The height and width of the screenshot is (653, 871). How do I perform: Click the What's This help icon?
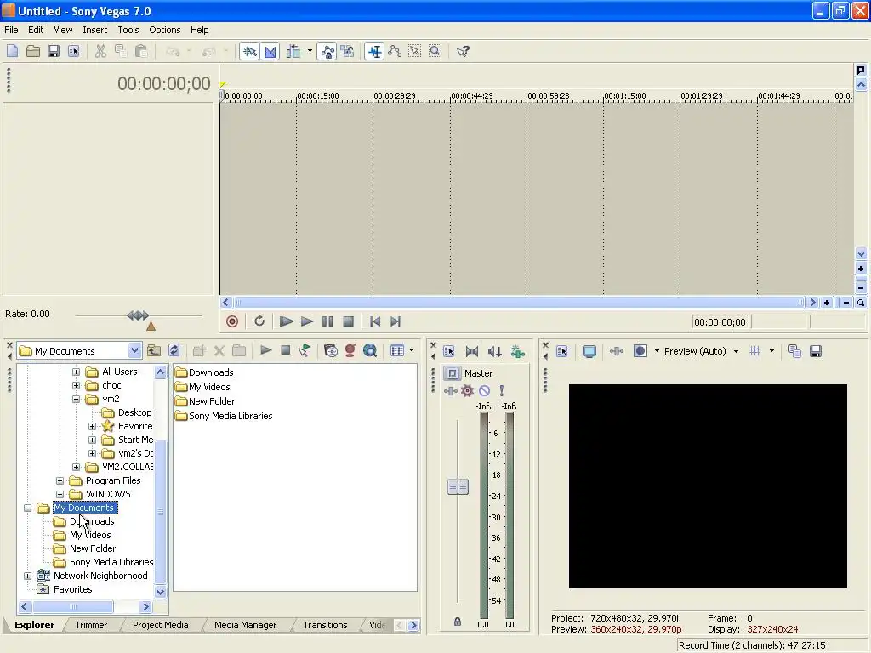(x=463, y=52)
